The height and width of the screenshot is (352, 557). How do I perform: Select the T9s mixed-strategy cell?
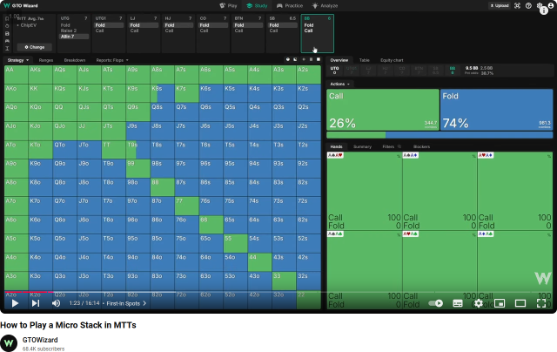[138, 149]
